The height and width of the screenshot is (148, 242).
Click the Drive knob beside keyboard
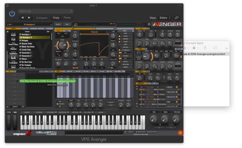(154, 118)
